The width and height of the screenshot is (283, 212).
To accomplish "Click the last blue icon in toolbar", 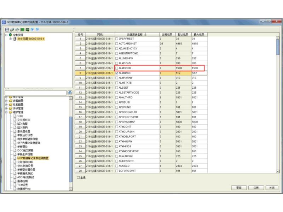I will 37,30.
